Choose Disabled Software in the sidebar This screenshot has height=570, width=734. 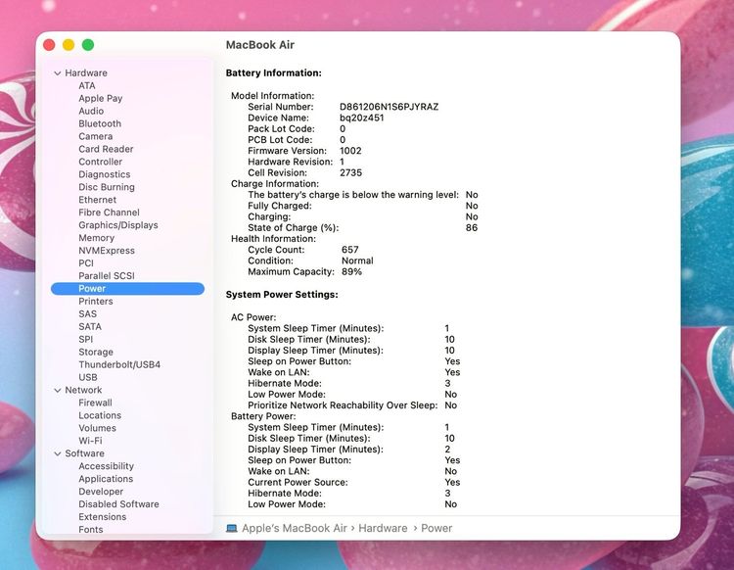pos(118,504)
